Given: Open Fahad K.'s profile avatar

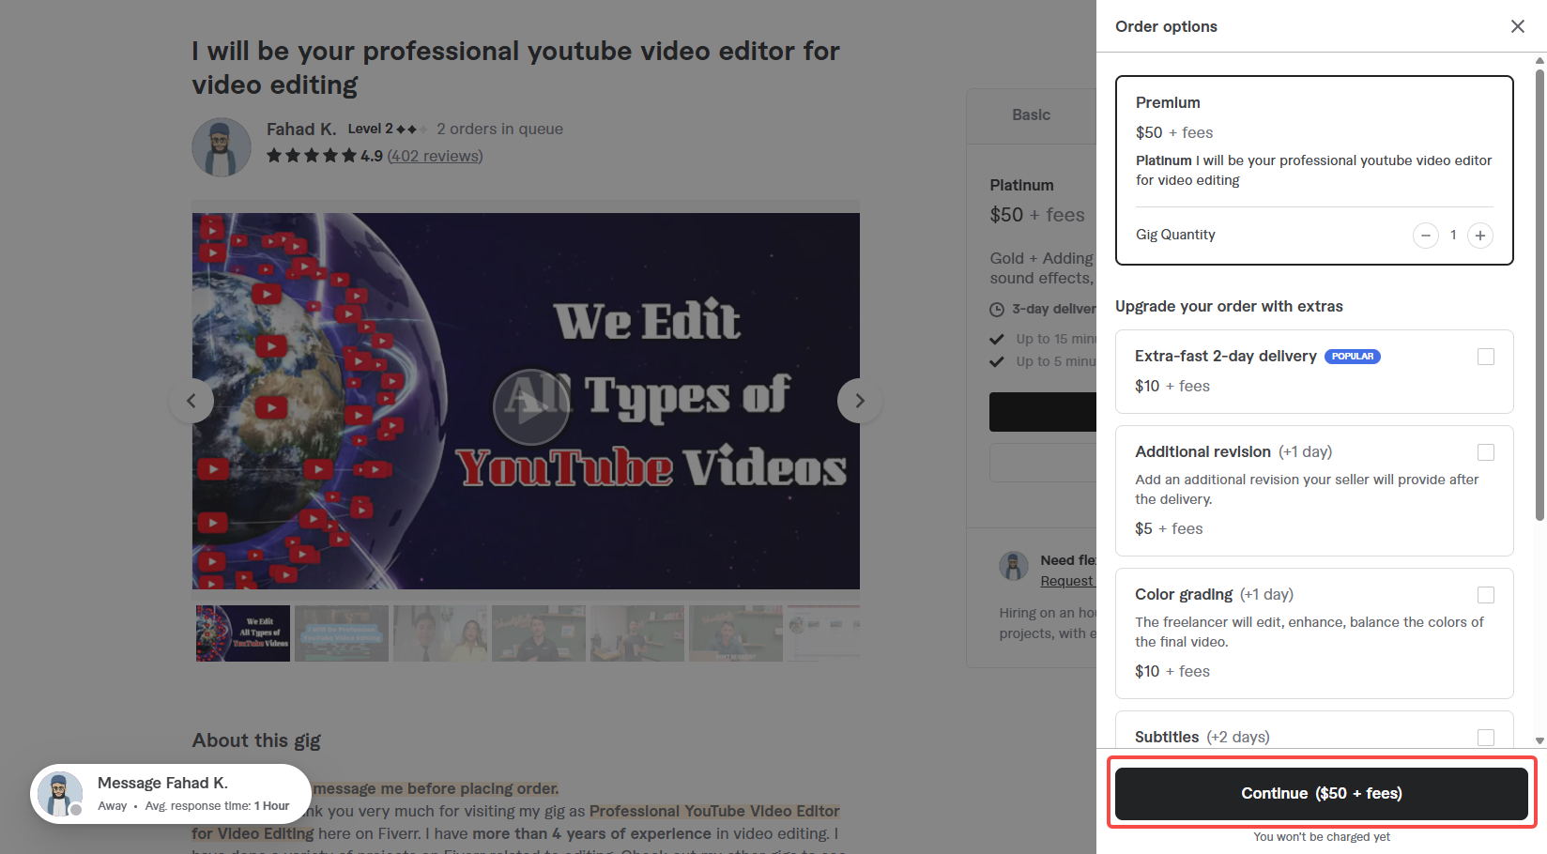Looking at the screenshot, I should click(222, 146).
